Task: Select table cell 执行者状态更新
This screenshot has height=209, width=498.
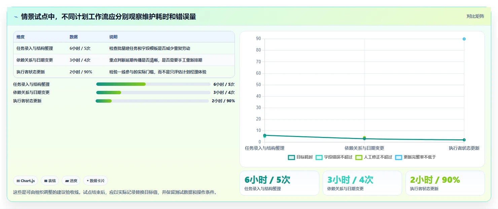Action: point(31,72)
